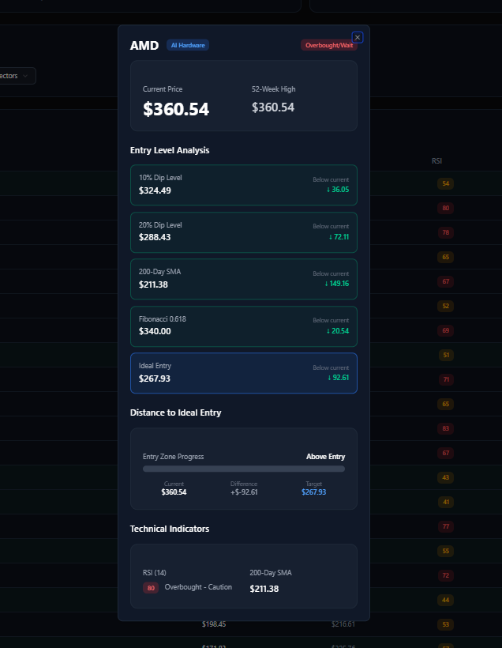Click the RSI 53 badge in background table
Screen dimensions: 502x648
coord(446,624)
